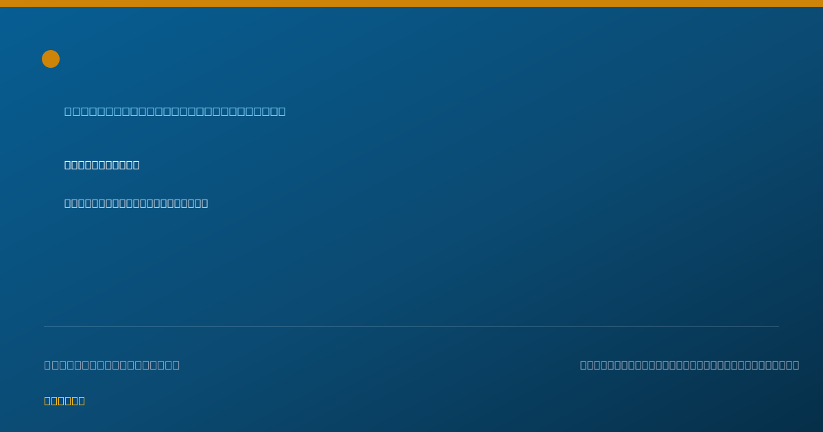Click the bold white heading line
Image resolution: width=823 pixels, height=432 pixels.
click(102, 165)
